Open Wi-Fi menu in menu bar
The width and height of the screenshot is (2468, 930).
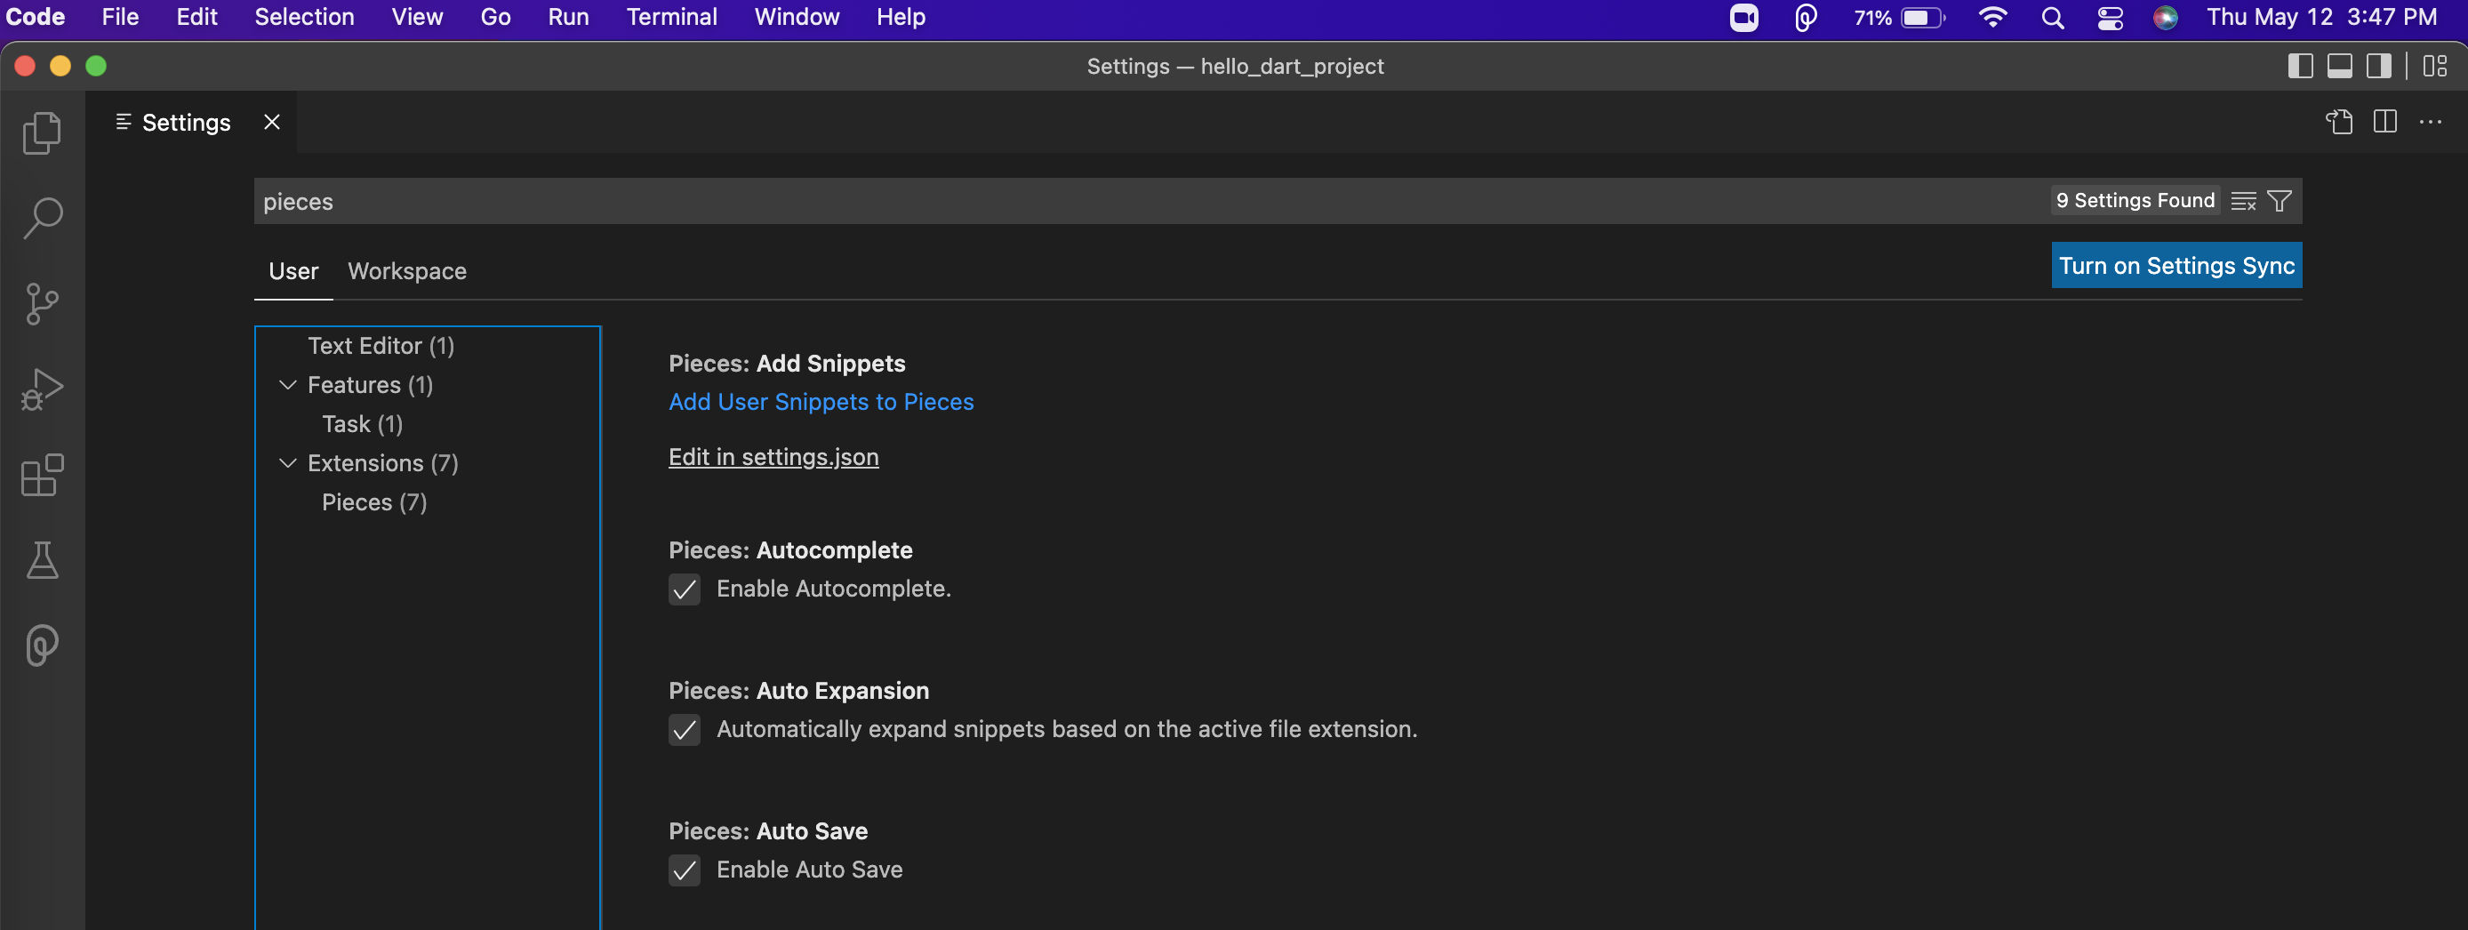click(1991, 17)
